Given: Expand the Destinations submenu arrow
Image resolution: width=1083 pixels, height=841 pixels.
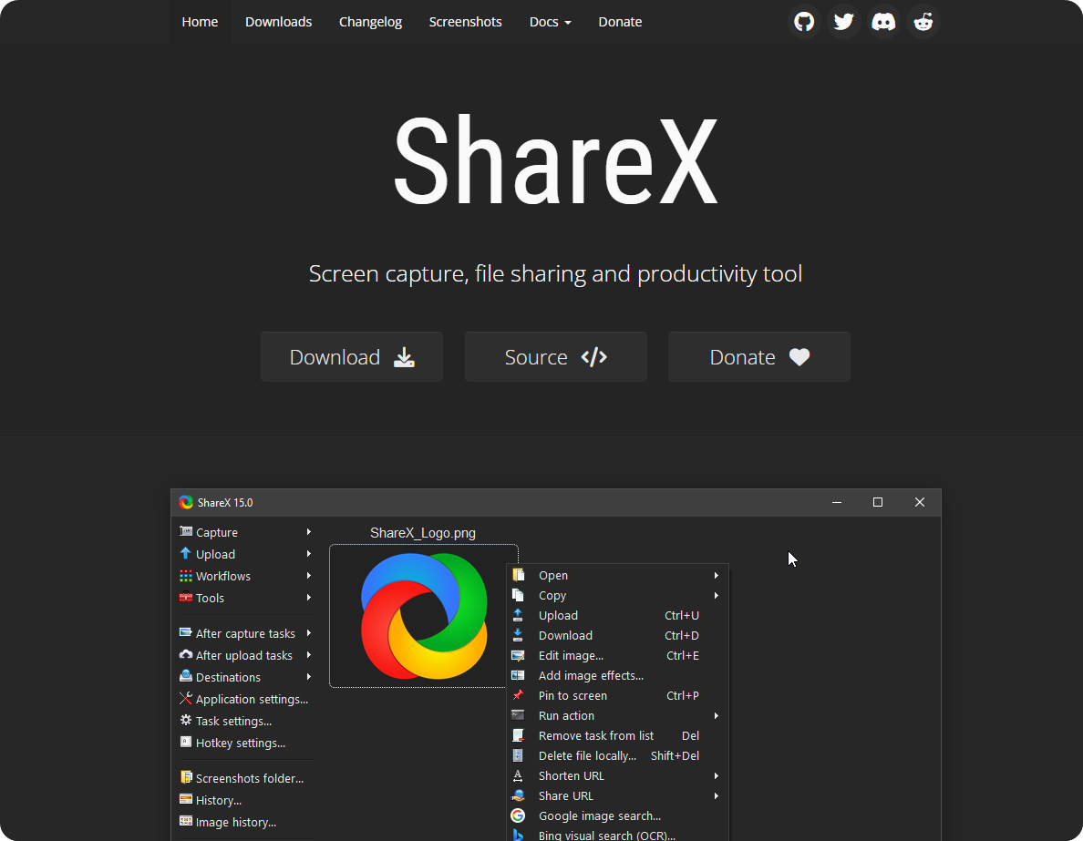Looking at the screenshot, I should coord(309,677).
